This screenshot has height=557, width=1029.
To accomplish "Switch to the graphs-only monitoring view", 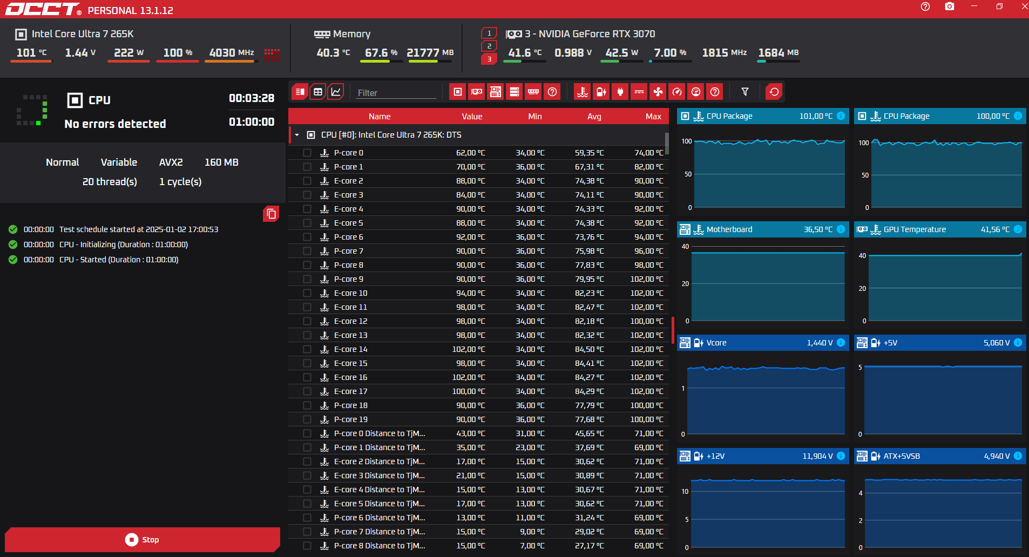I will 336,92.
